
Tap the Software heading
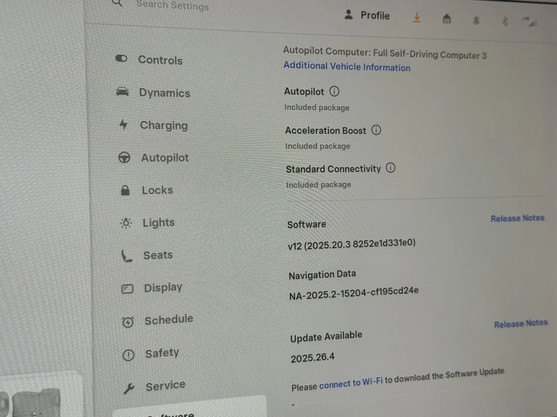click(x=307, y=224)
